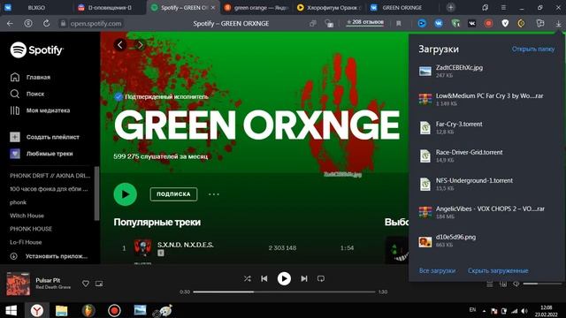Click Pulsar Pit album cover thumbnail
566x318 pixels.
(x=19, y=284)
